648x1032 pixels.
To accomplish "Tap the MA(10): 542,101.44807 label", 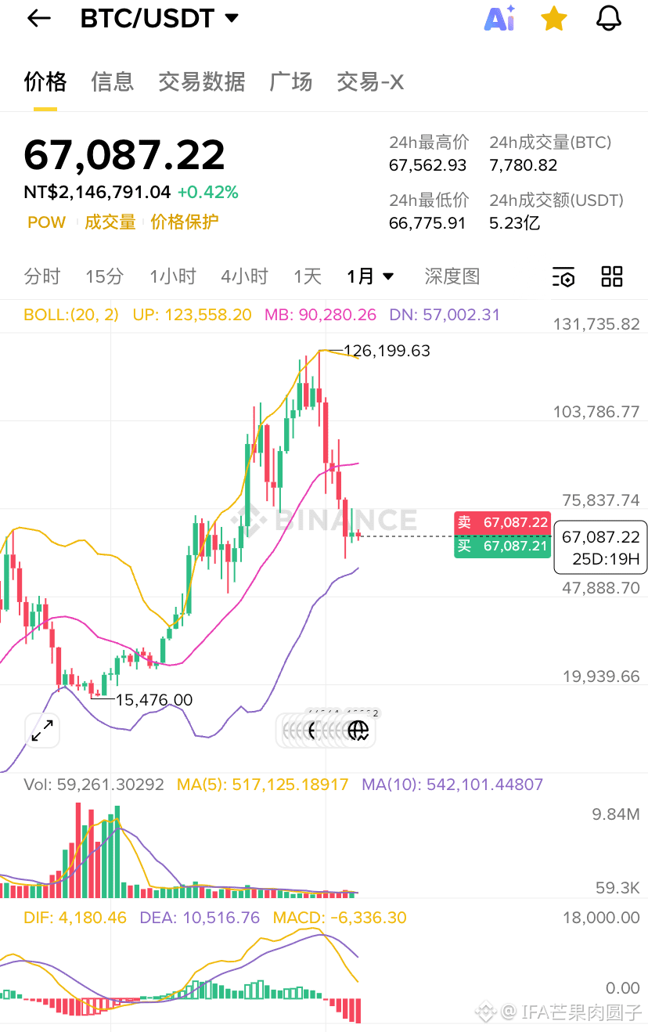I will [x=452, y=785].
